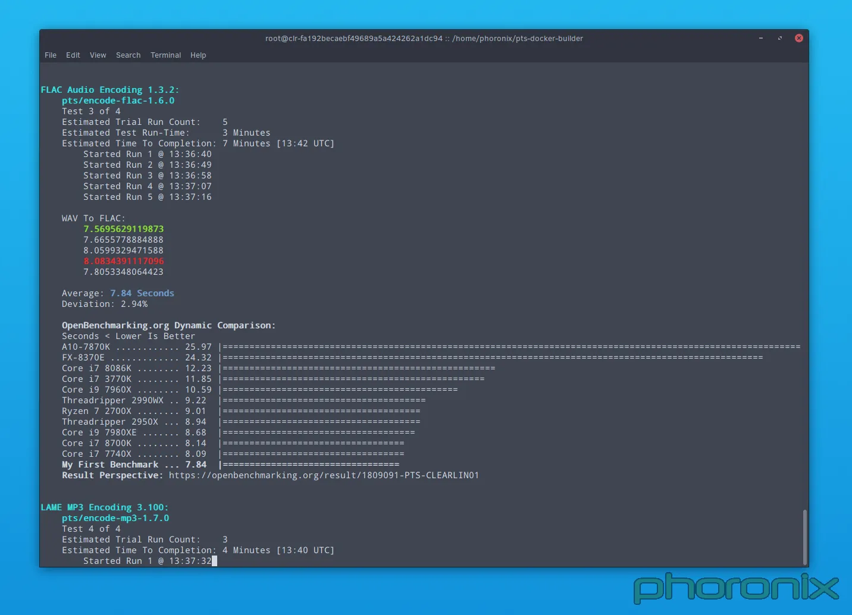Click 'LAME MP3 Encoding 3.100:' heading
The image size is (852, 615).
coord(105,507)
